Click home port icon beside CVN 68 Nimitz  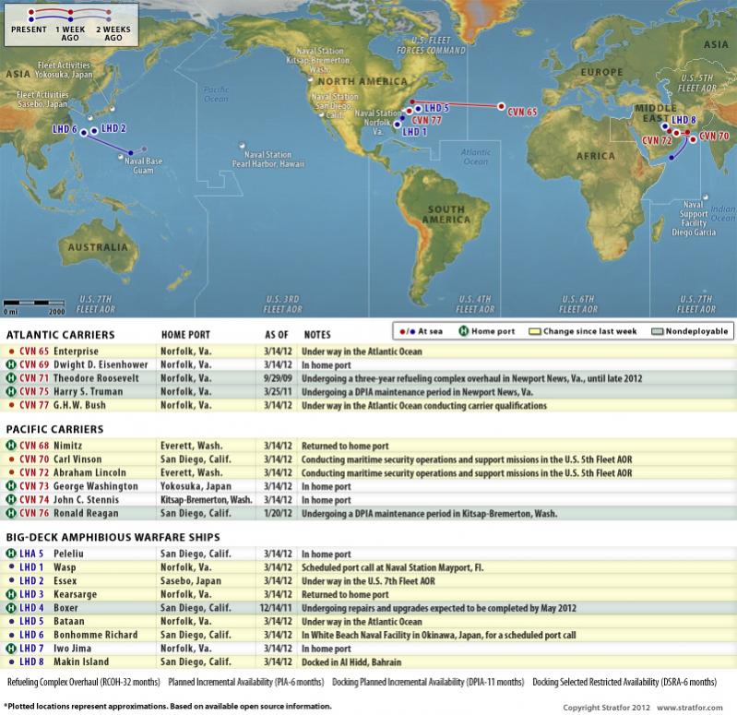pos(11,446)
